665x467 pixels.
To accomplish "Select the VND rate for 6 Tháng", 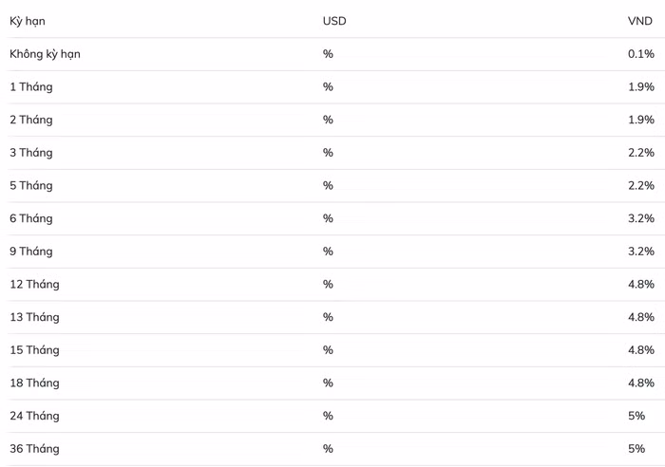I will [640, 218].
